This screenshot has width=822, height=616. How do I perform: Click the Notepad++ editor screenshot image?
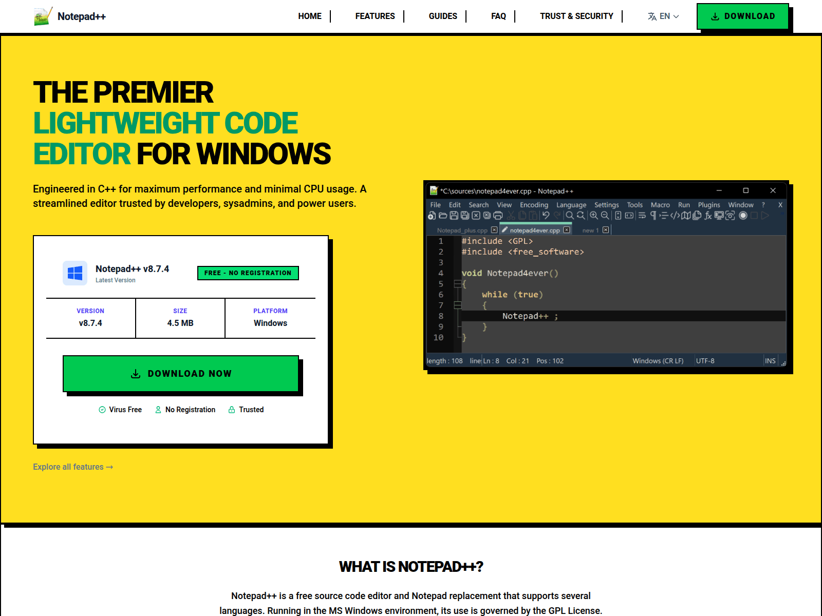point(606,275)
